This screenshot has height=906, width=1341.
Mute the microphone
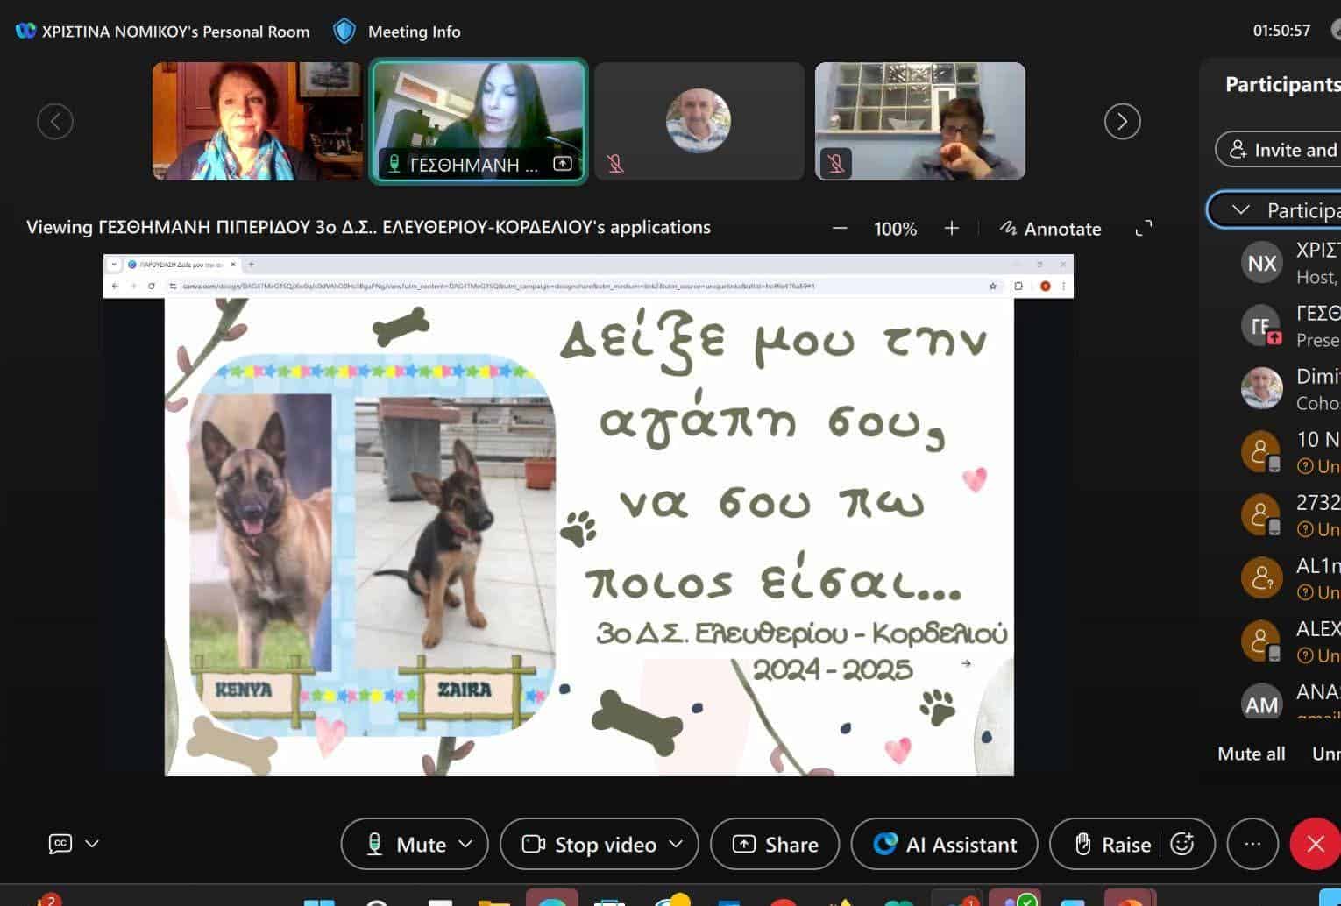[x=407, y=844]
